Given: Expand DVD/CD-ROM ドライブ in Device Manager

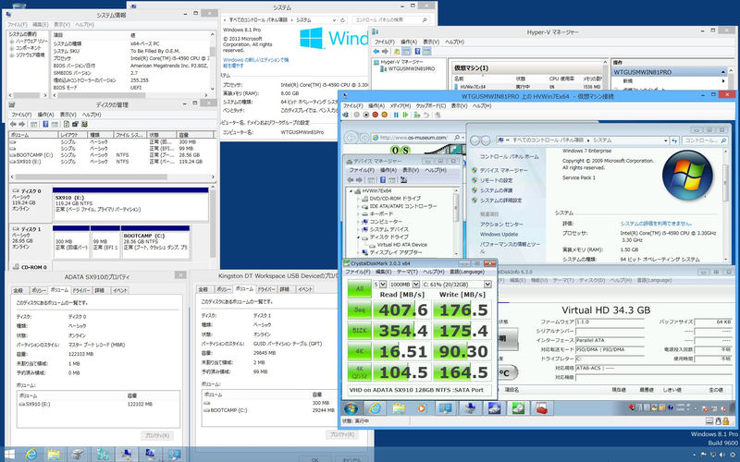Looking at the screenshot, I should click(358, 199).
